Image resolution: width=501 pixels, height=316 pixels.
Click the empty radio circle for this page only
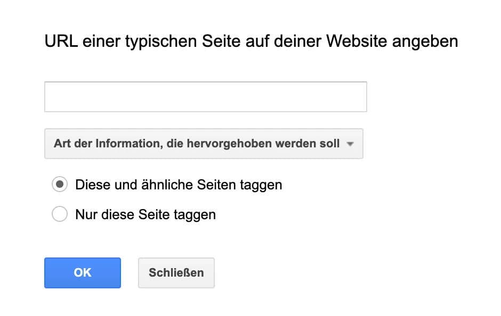coord(60,215)
